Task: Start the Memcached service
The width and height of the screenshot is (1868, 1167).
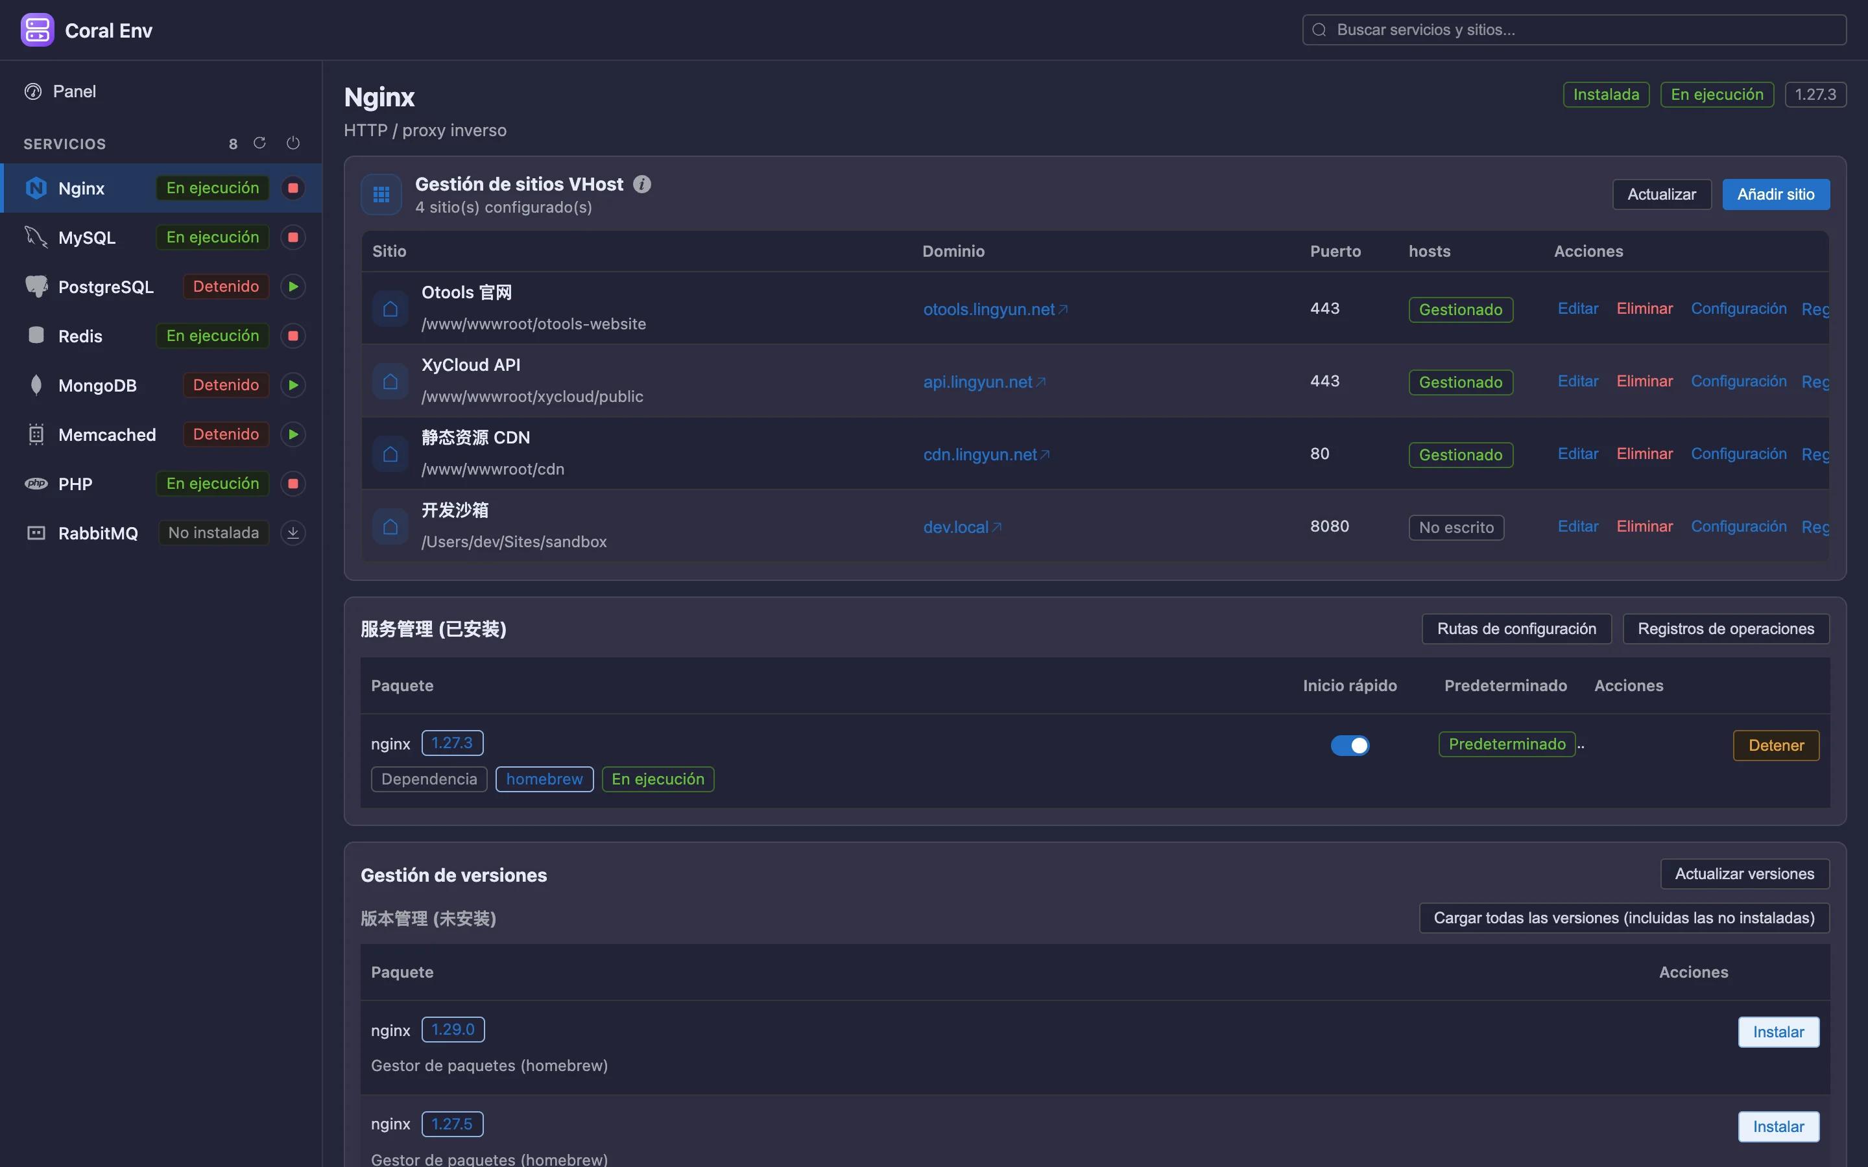Action: 293,434
